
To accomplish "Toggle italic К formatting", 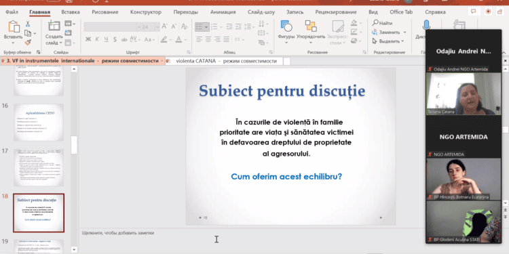I will pos(97,39).
